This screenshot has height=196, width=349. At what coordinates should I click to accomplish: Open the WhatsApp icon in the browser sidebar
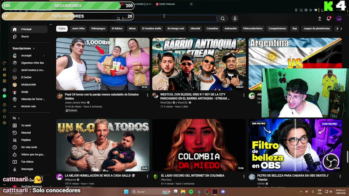click(4, 96)
